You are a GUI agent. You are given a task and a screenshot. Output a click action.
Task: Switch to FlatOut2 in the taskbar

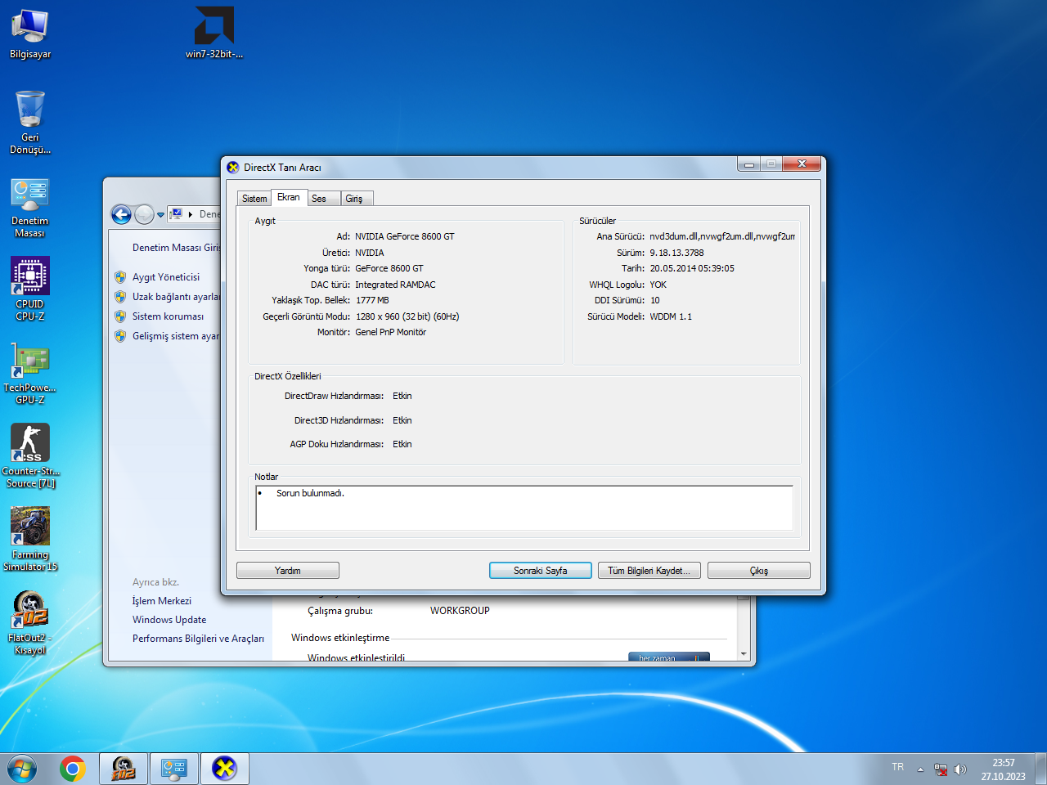pos(124,769)
